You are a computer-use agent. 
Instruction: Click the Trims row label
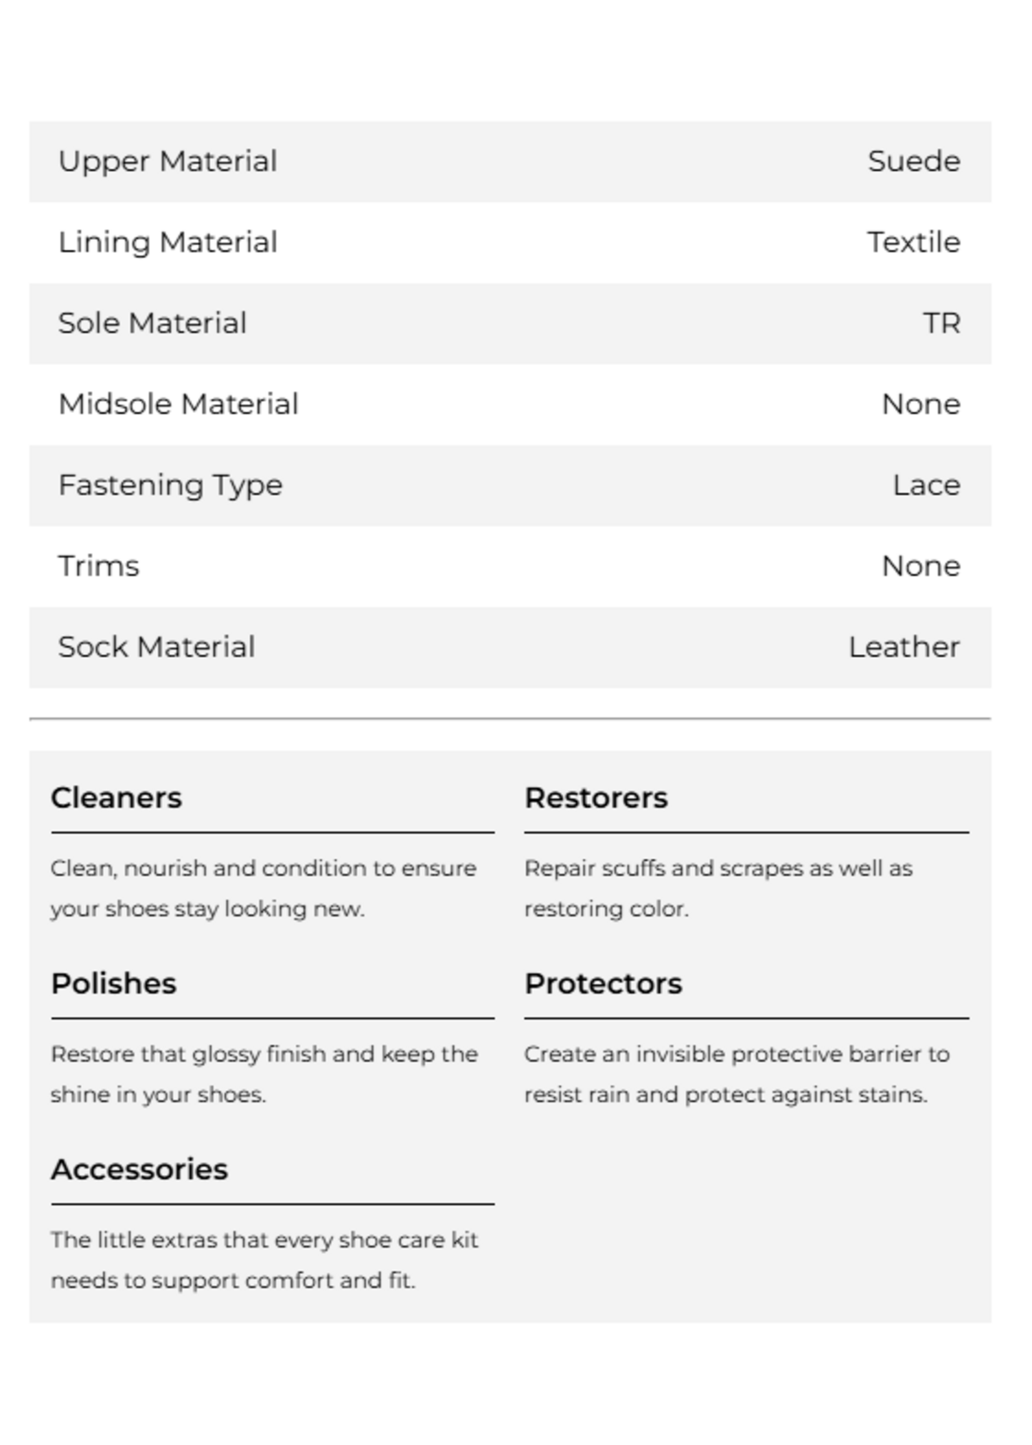[99, 566]
